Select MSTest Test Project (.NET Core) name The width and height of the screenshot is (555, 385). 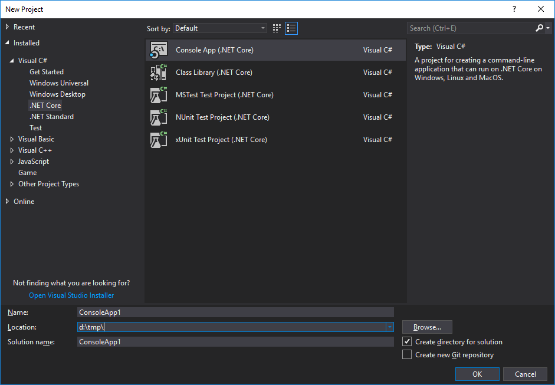click(224, 95)
